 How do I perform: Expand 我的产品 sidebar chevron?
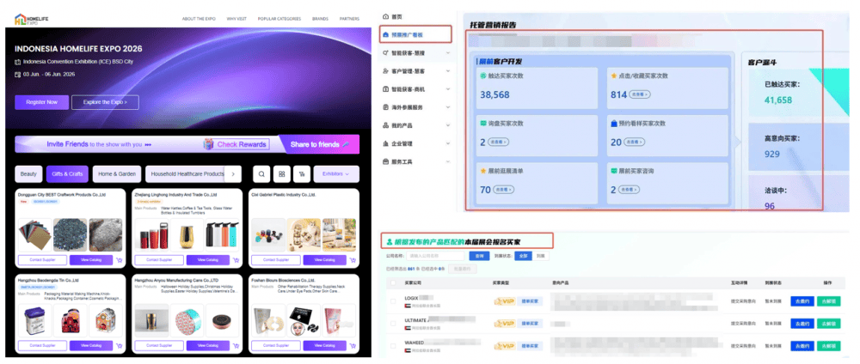[448, 125]
